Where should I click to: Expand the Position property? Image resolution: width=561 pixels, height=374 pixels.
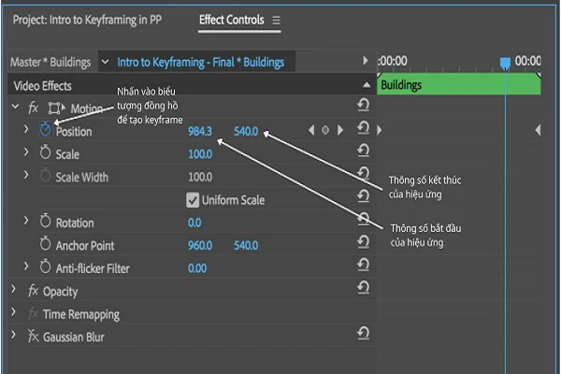point(26,129)
